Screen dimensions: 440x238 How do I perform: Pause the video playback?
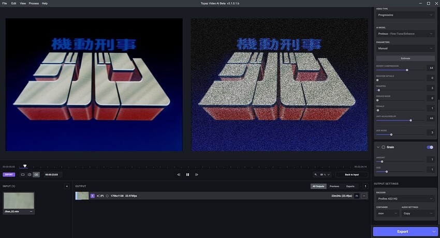click(187, 175)
